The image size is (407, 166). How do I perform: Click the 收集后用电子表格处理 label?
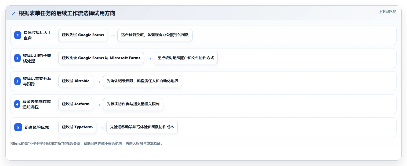(37, 58)
